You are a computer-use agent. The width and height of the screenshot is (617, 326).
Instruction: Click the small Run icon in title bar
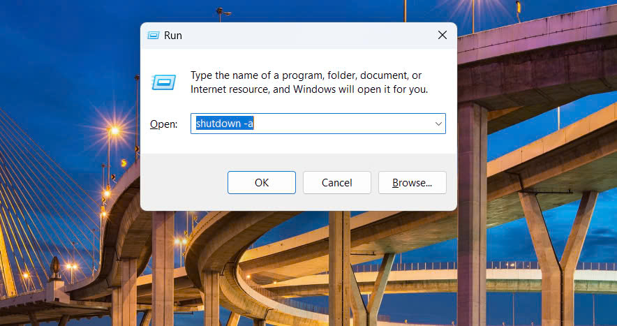tap(153, 35)
